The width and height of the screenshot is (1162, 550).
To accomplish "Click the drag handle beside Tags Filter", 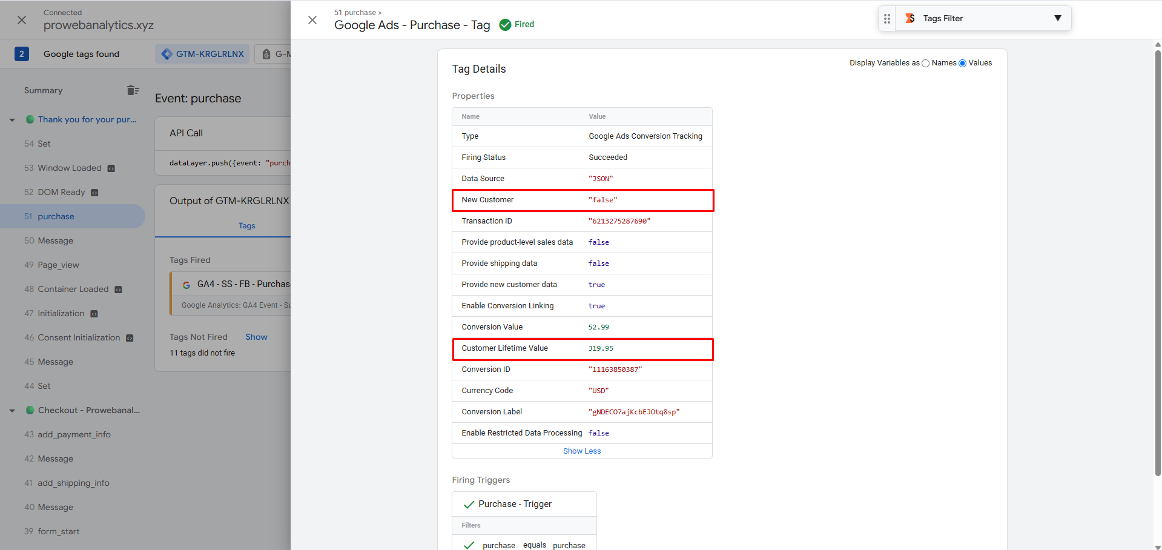I will click(x=887, y=19).
